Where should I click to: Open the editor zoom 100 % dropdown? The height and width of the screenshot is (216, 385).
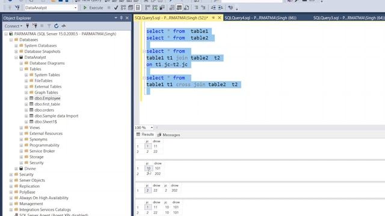(152, 128)
